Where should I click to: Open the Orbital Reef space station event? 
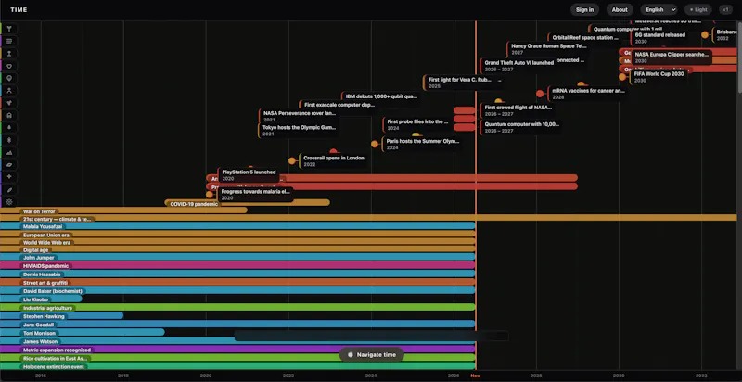click(585, 37)
